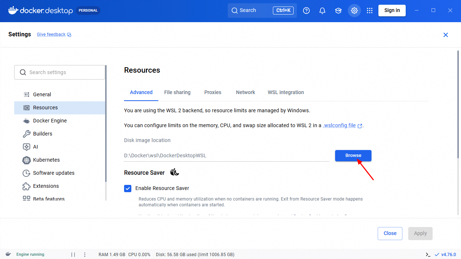461x259 pixels.
Task: Click the PERSONAL plan badge
Action: click(x=88, y=11)
